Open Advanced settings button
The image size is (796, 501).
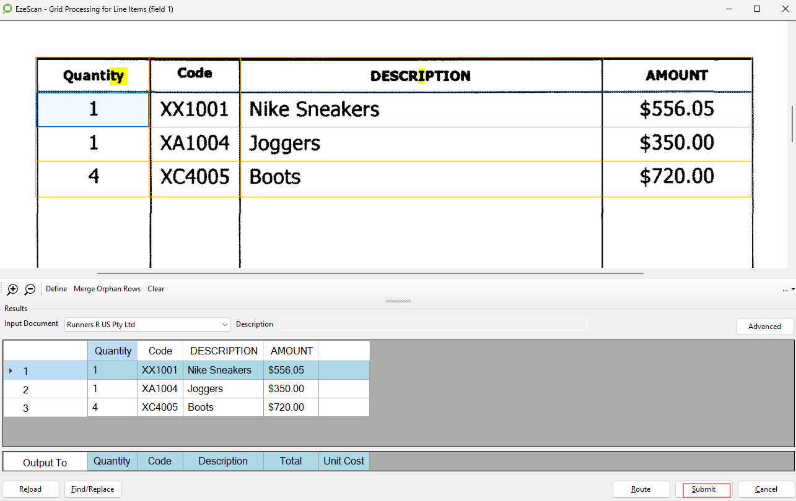click(x=764, y=327)
